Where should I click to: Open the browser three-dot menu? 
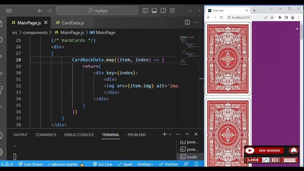click(x=299, y=18)
